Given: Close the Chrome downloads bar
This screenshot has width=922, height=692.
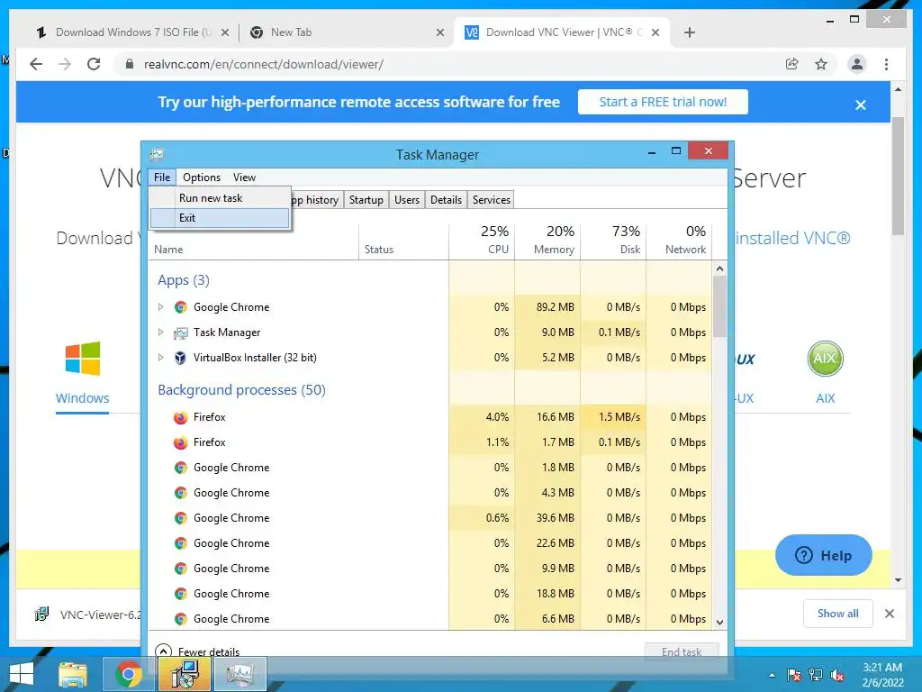Looking at the screenshot, I should pos(889,614).
